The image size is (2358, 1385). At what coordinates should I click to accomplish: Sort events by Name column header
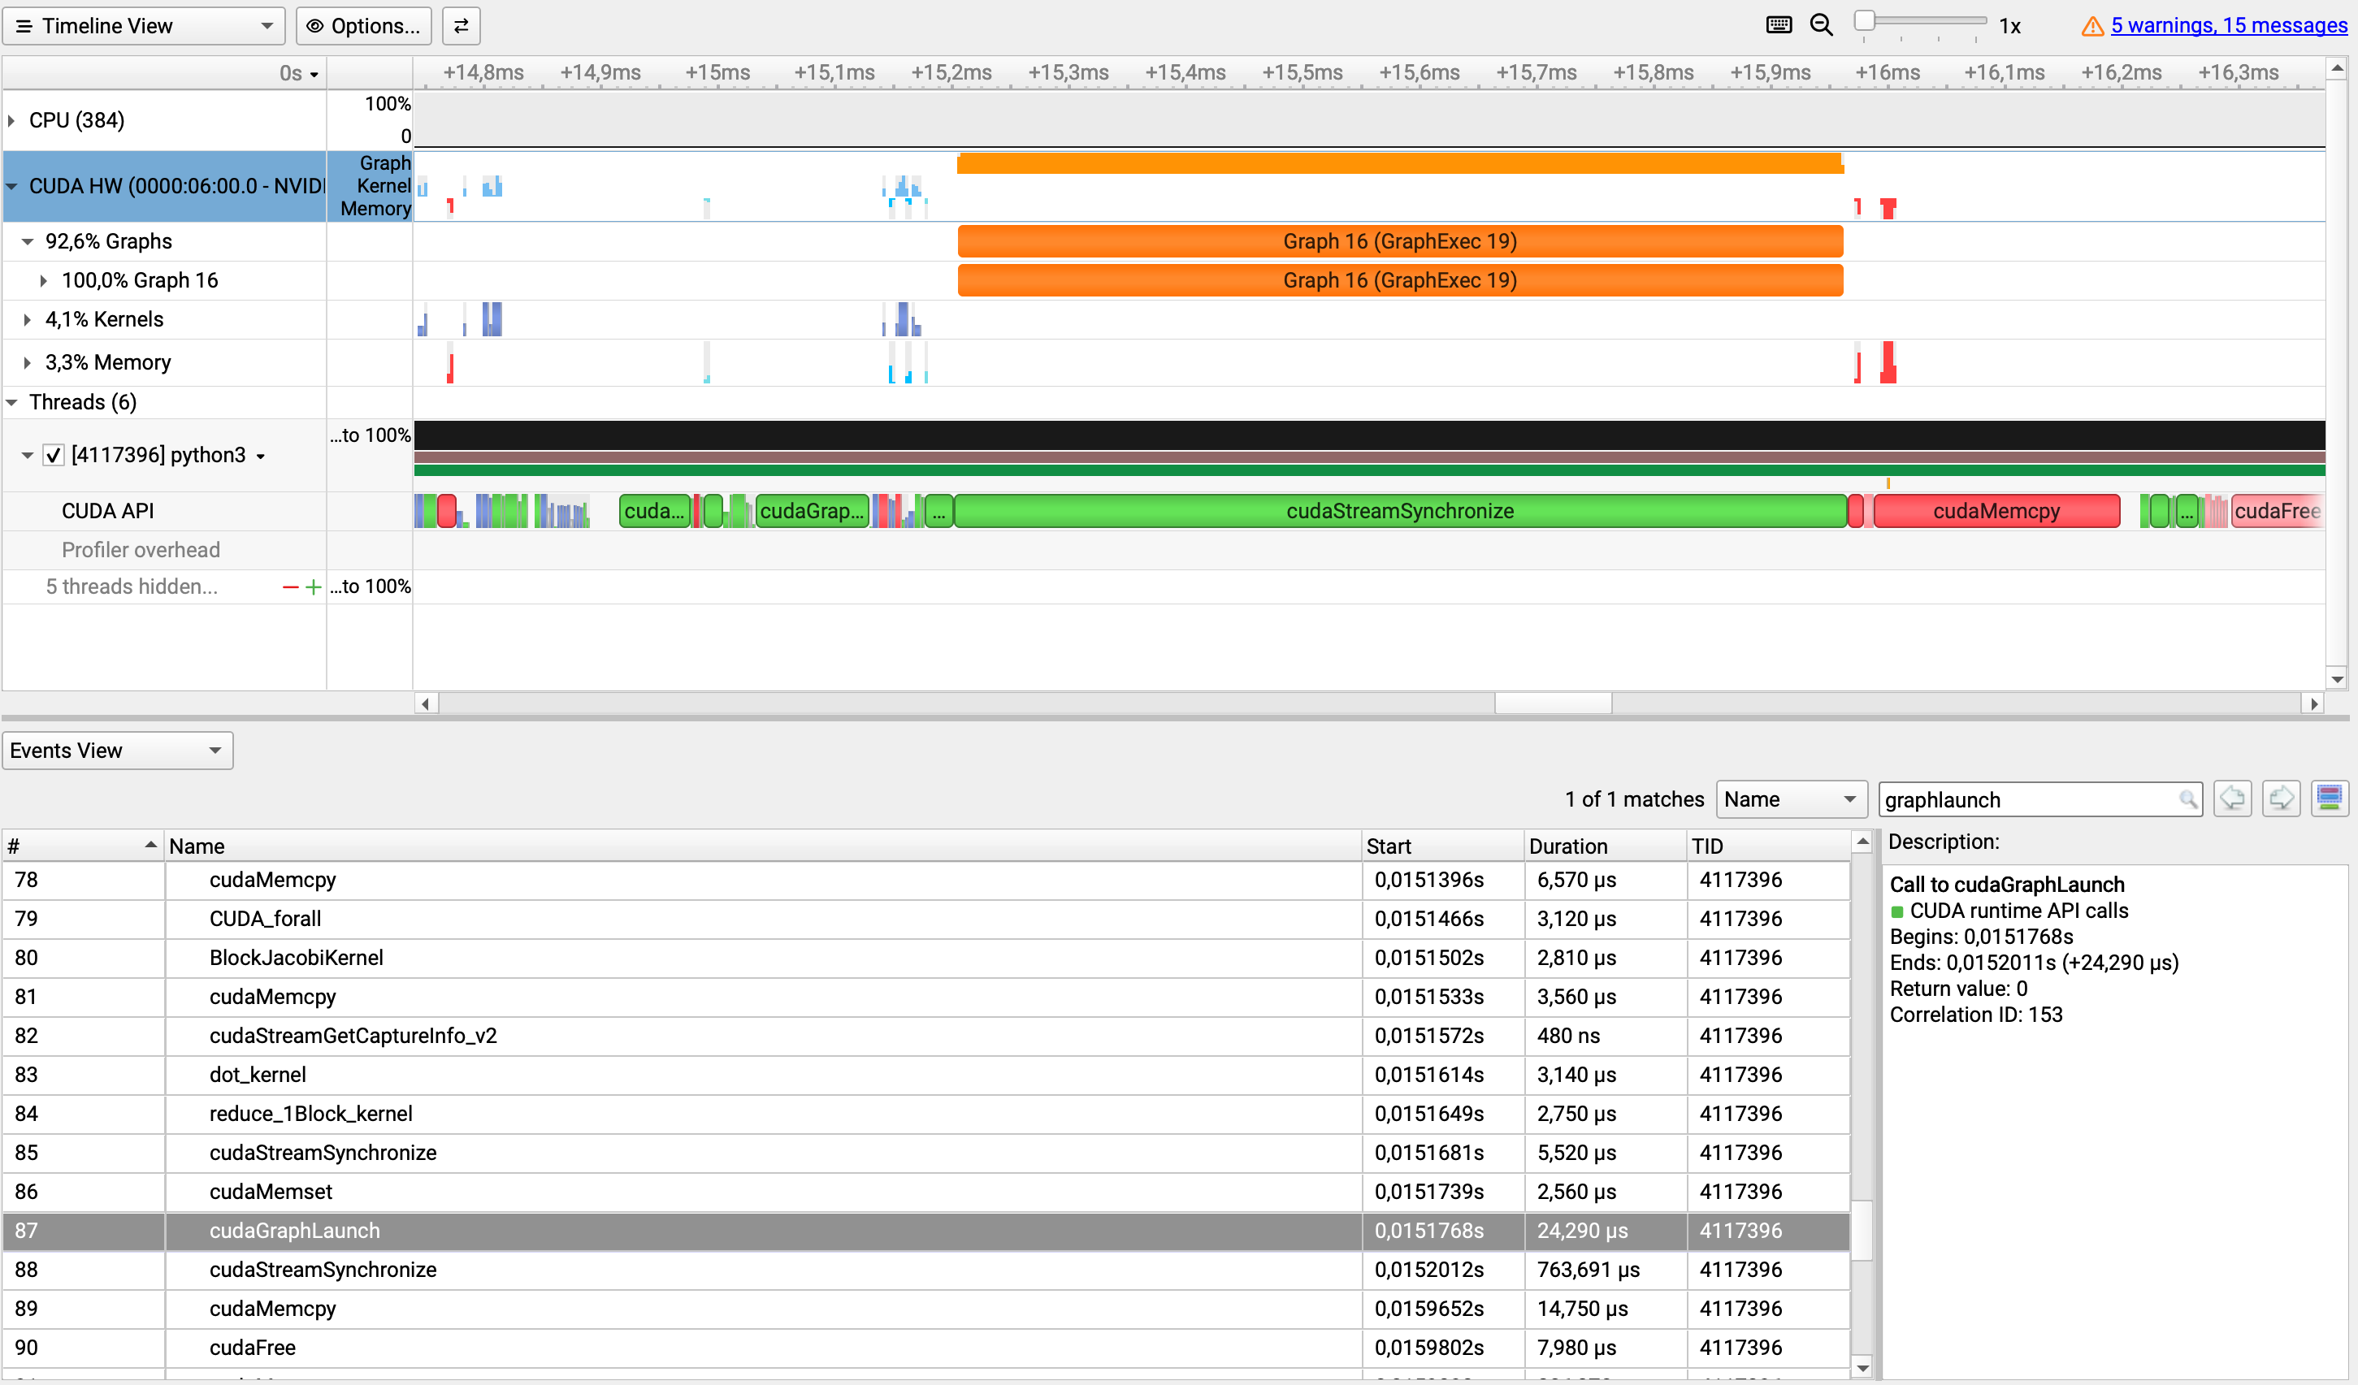pyautogui.click(x=763, y=846)
